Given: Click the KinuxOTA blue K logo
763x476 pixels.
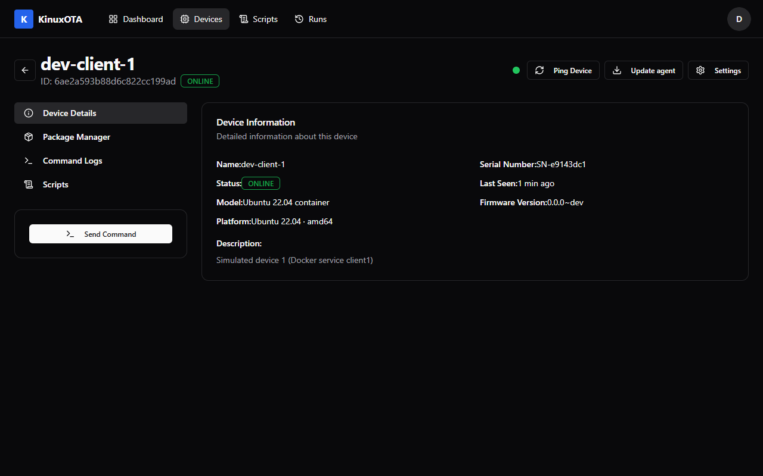Looking at the screenshot, I should coord(24,19).
